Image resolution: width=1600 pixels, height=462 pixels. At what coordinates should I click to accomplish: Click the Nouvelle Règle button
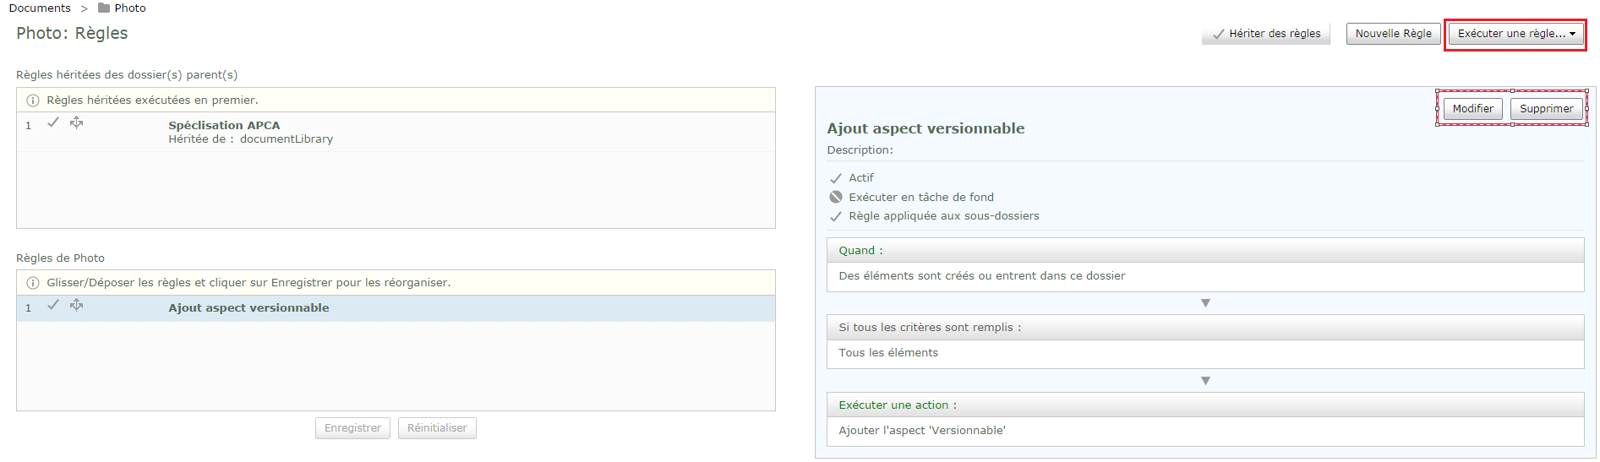pos(1394,34)
